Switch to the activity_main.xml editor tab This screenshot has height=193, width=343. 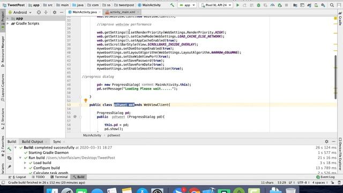coord(122,12)
